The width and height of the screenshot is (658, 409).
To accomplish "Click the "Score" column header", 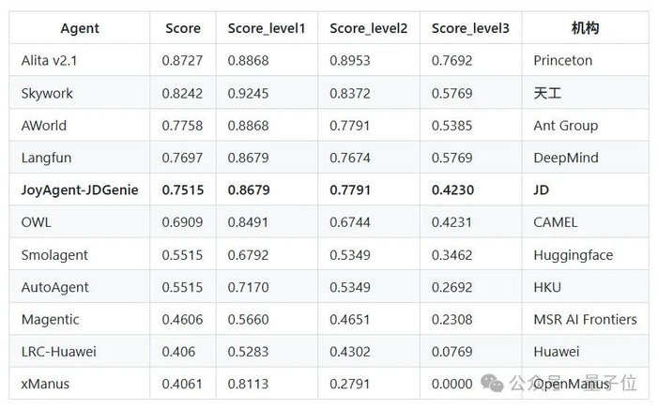I will [182, 28].
